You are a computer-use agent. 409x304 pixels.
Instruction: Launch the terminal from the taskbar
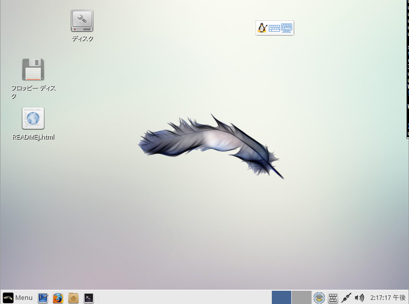tap(88, 298)
